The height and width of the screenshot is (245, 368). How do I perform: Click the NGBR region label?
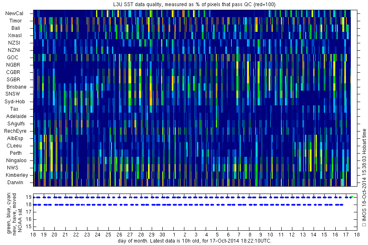(13, 65)
